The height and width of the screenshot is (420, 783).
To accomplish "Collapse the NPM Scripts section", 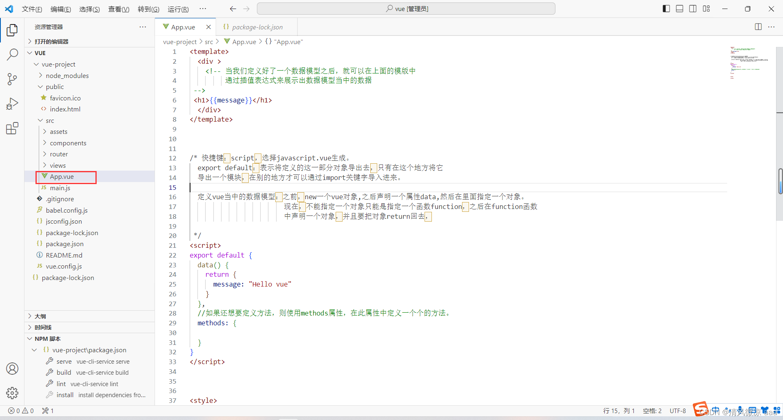I will 90,339.
